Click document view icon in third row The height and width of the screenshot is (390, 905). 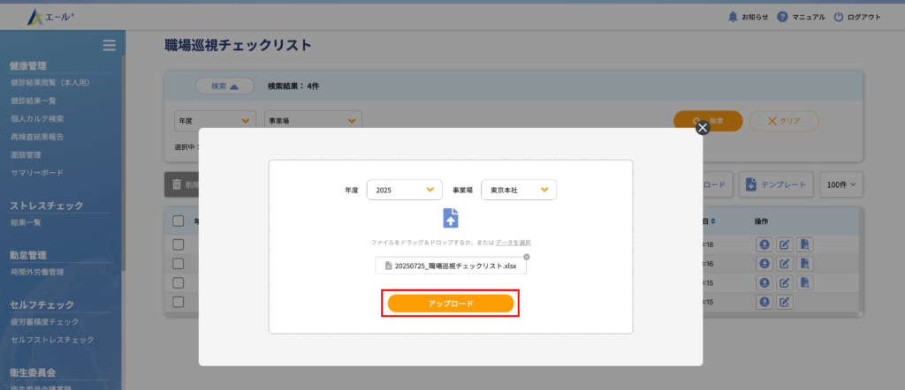click(x=804, y=283)
